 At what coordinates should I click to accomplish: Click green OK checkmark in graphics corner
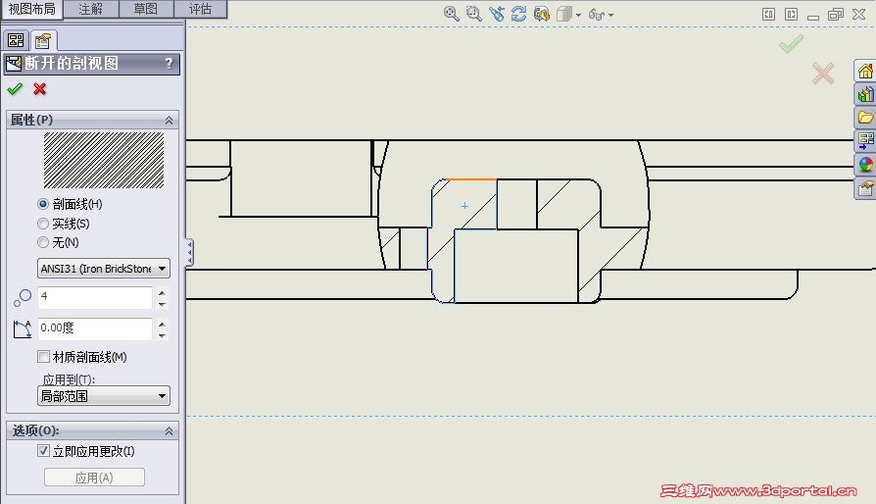coord(791,43)
